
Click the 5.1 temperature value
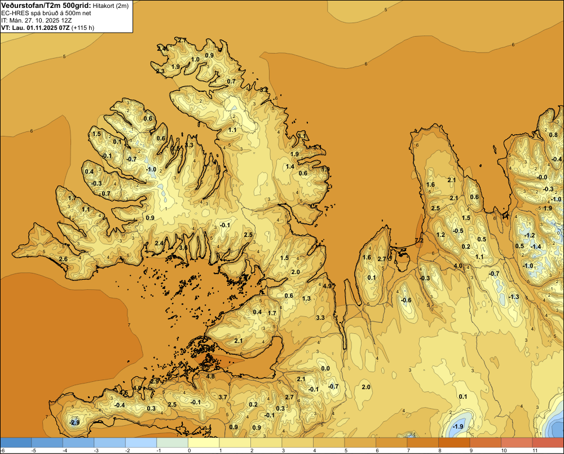317,147
